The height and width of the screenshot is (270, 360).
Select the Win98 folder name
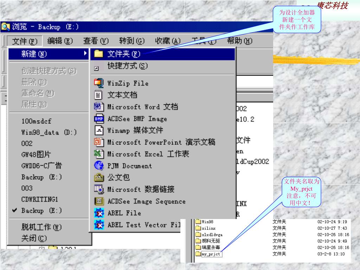click(207, 222)
